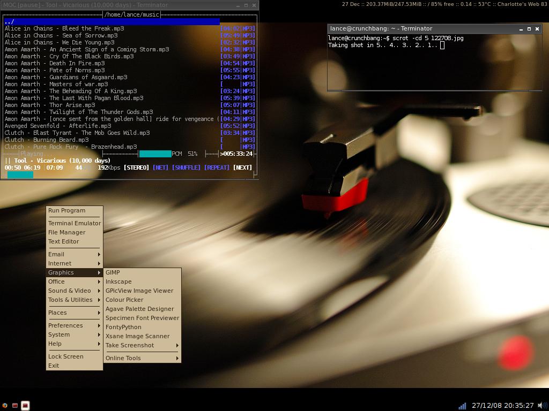
Task: Toggle the NEXT option in MOC
Action: click(x=242, y=168)
